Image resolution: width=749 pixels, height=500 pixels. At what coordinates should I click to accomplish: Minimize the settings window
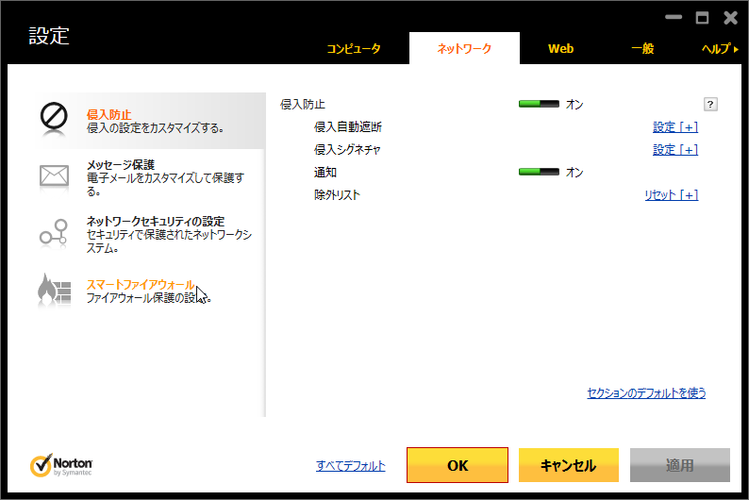[674, 18]
